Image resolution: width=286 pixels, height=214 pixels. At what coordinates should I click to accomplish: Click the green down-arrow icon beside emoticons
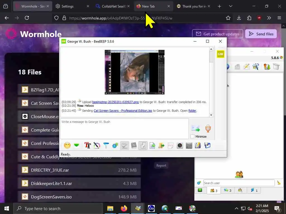[x=77, y=145]
